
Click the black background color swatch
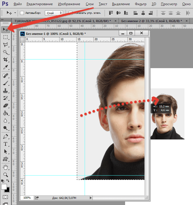(x=8, y=190)
